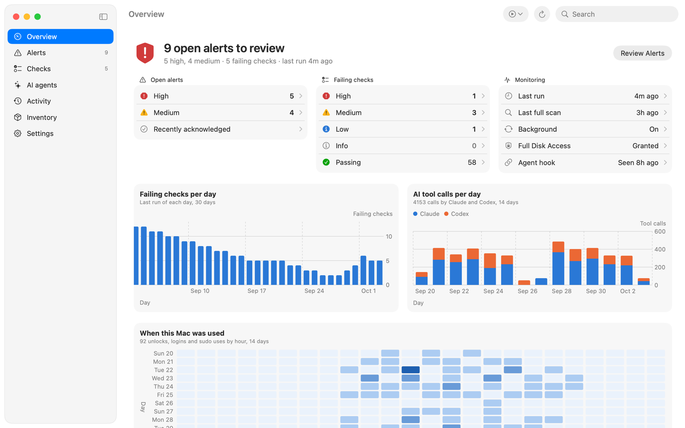Open Medium open alerts row
685x428 pixels.
[221, 113]
